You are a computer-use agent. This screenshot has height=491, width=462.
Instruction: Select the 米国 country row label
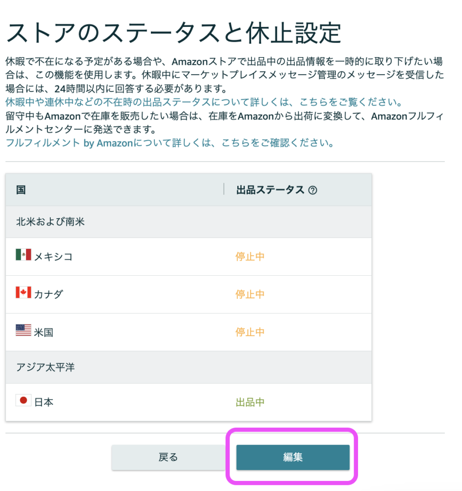coord(44,332)
